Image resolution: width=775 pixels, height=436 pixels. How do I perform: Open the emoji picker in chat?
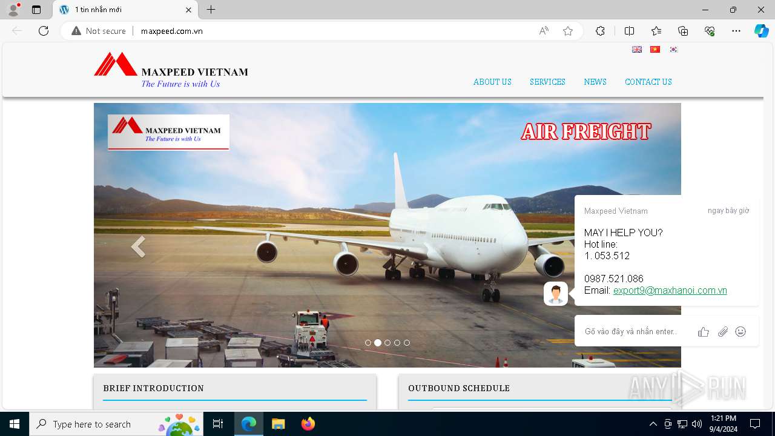[740, 332]
